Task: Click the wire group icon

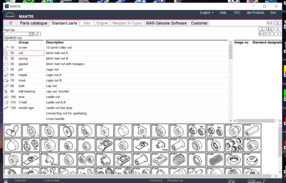Action: click(6, 97)
